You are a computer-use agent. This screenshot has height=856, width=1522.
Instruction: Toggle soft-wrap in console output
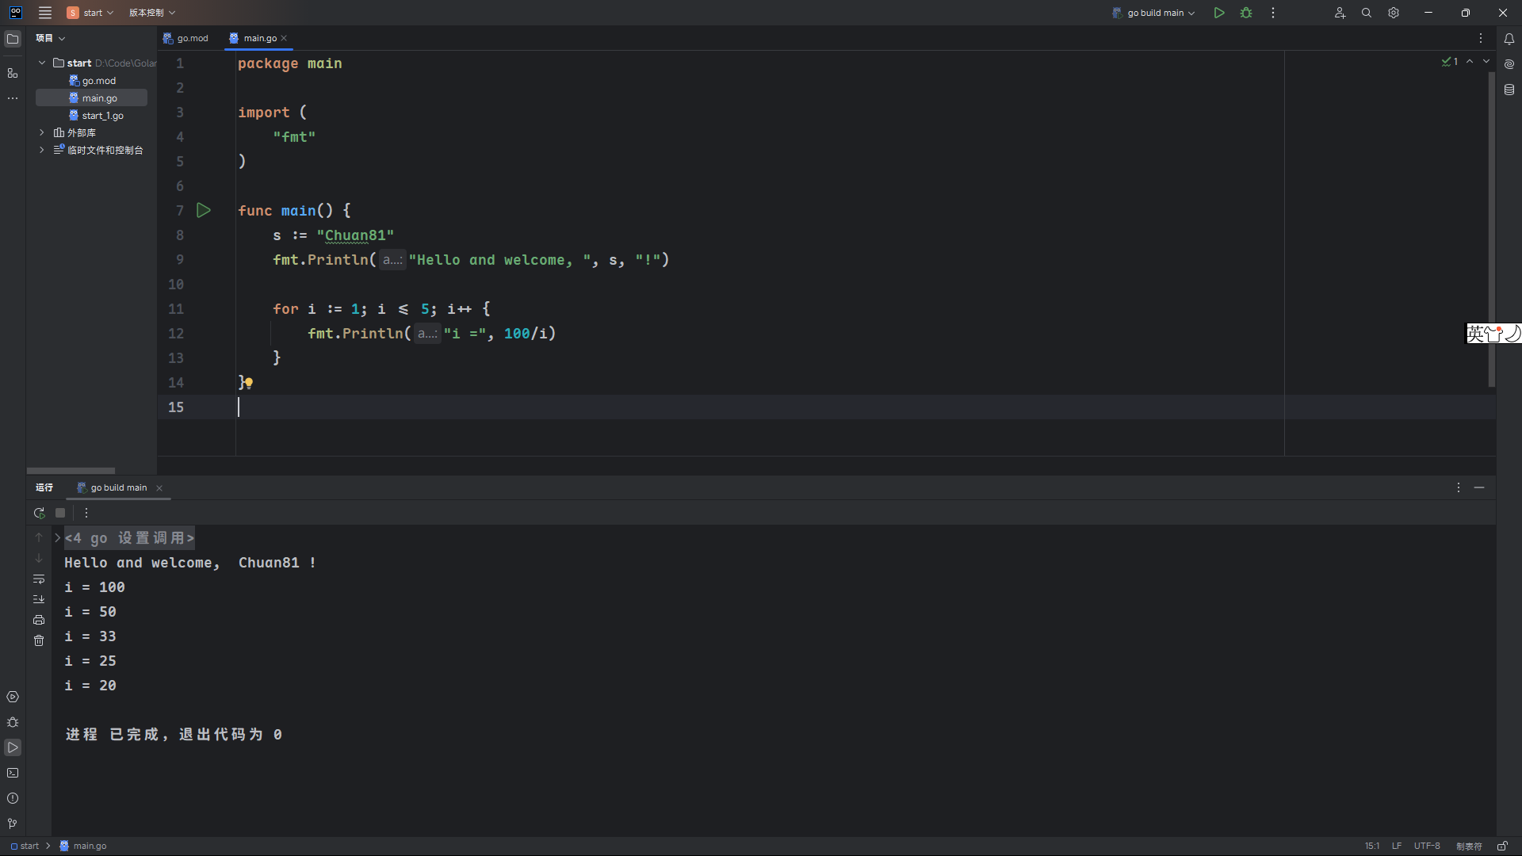[x=39, y=579]
